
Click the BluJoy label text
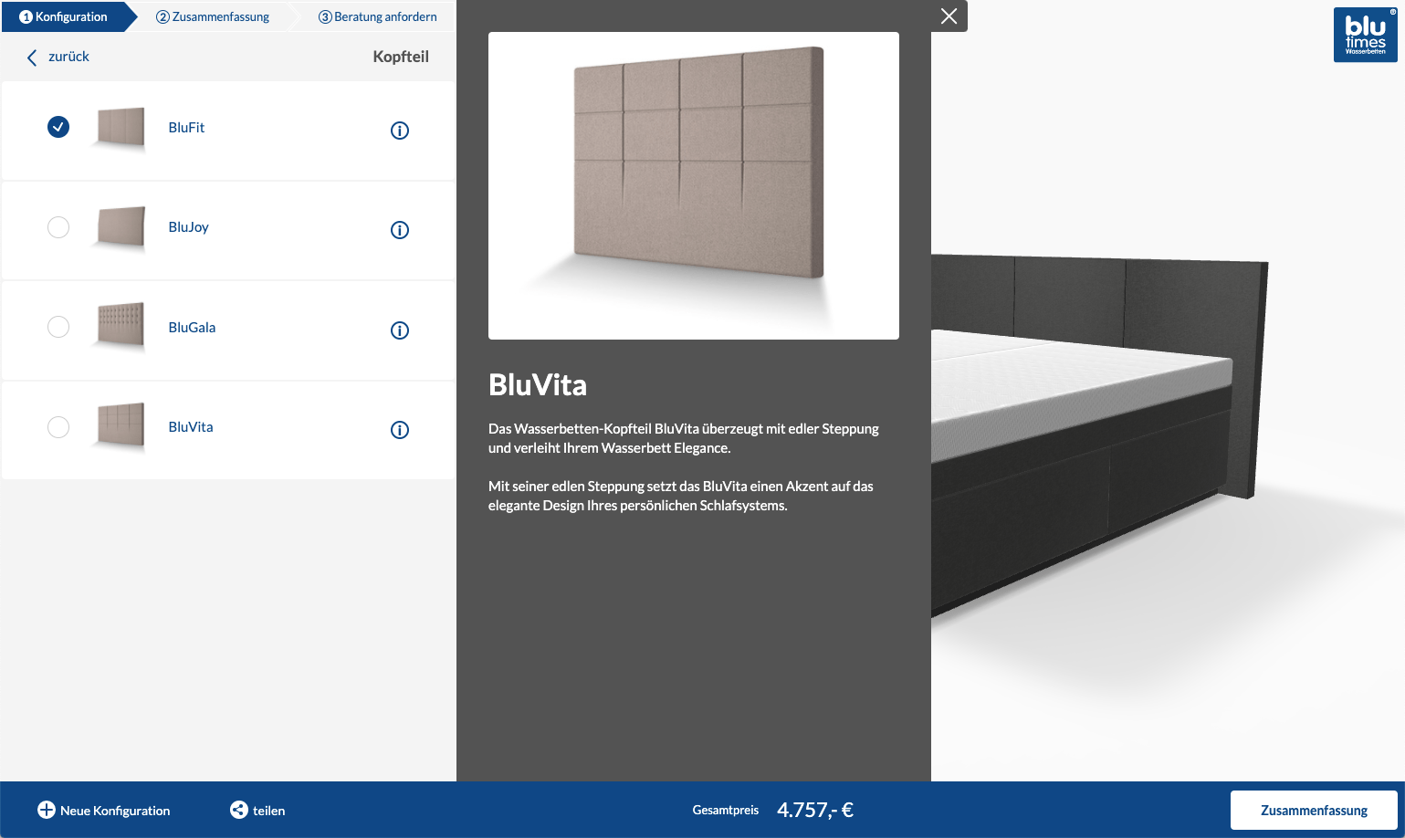189,227
